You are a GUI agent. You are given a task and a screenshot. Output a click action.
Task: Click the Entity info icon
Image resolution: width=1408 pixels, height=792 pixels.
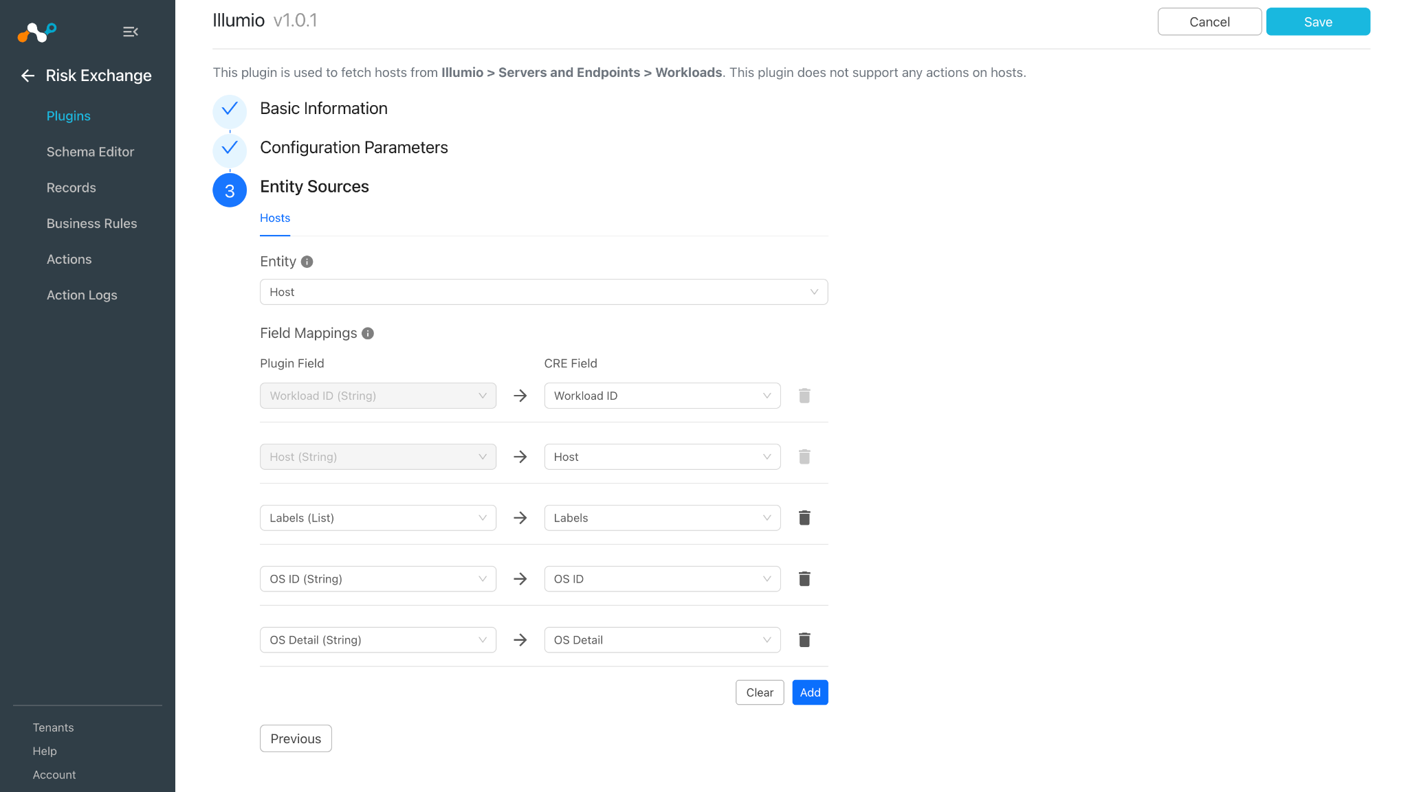point(307,262)
